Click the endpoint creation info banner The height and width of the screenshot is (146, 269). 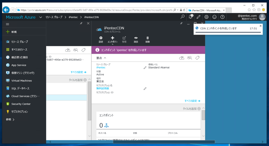tap(148, 50)
